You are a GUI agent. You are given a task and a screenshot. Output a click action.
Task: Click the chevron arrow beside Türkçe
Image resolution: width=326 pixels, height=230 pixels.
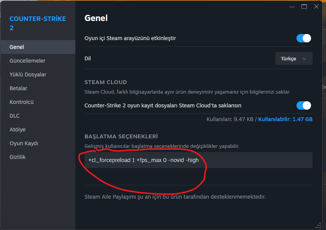(304, 59)
